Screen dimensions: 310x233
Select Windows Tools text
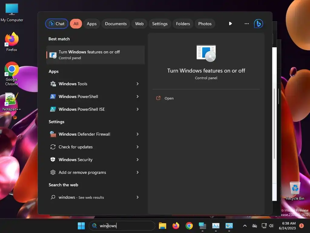pyautogui.click(x=73, y=84)
